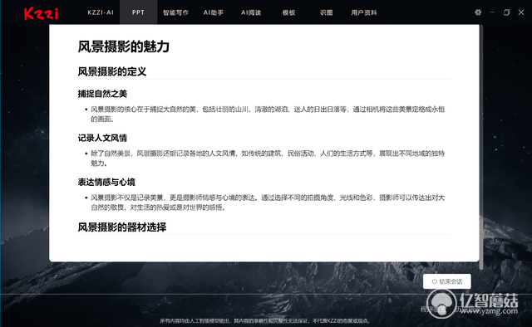Click heading 风景摄影的器材选择
The image size is (532, 327).
coord(122,227)
